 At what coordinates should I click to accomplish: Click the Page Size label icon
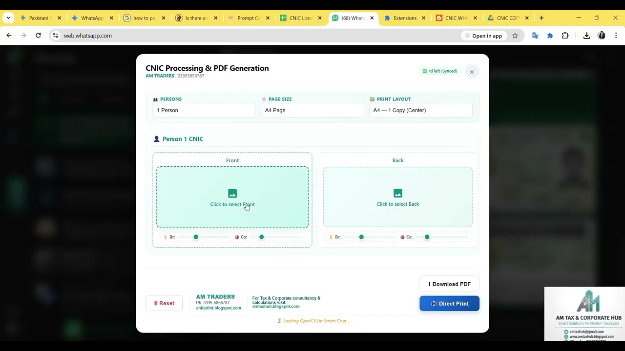coord(264,99)
